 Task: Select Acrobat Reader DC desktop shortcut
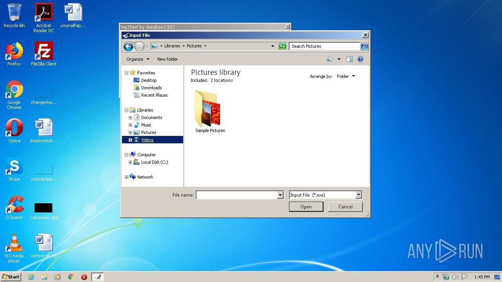pyautogui.click(x=44, y=18)
